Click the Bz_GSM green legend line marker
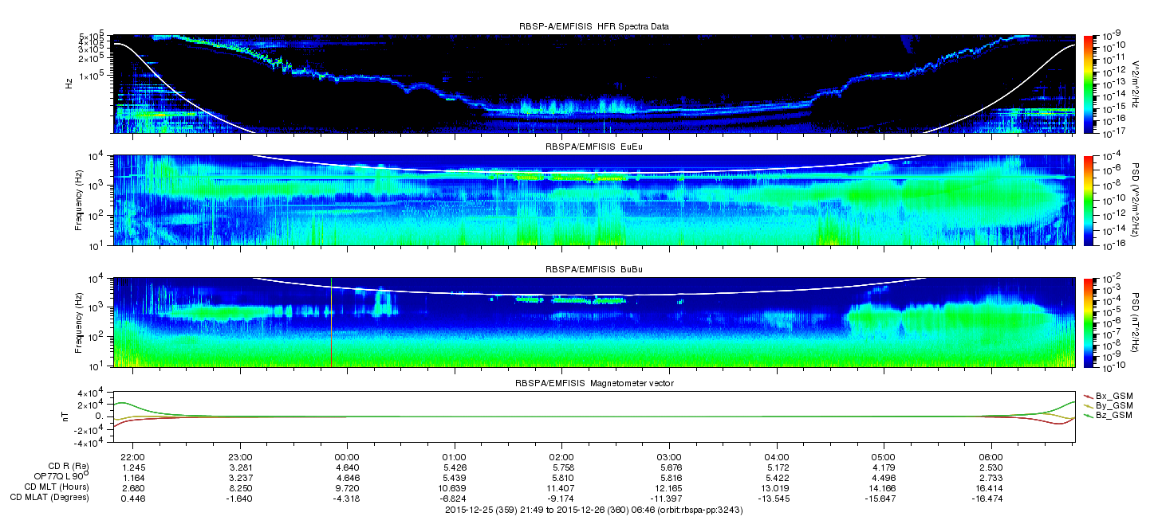The height and width of the screenshot is (524, 1154). pyautogui.click(x=1089, y=416)
